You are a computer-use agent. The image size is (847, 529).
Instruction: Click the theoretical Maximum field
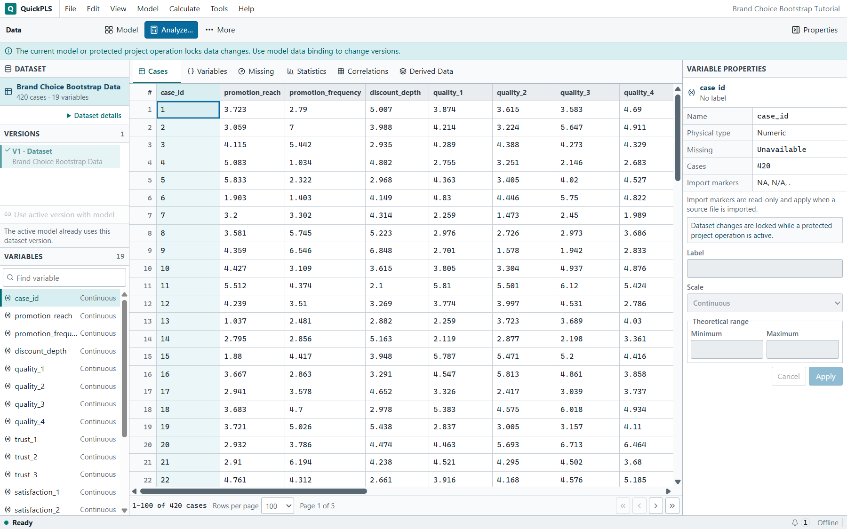point(803,349)
